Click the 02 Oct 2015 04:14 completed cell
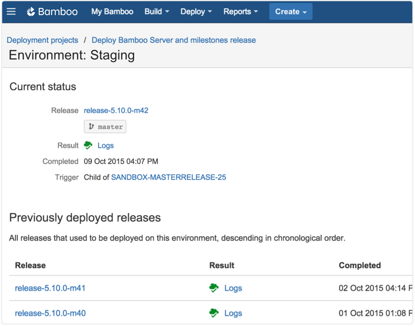 (376, 288)
